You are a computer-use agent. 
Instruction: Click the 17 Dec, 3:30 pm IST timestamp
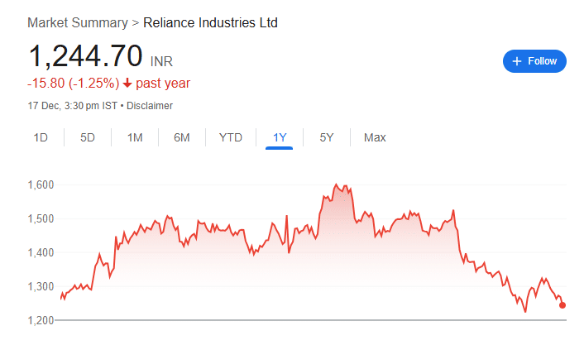(x=73, y=106)
